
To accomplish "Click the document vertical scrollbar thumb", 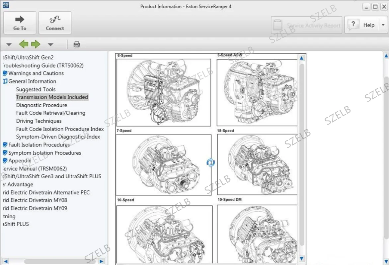I will [302, 155].
